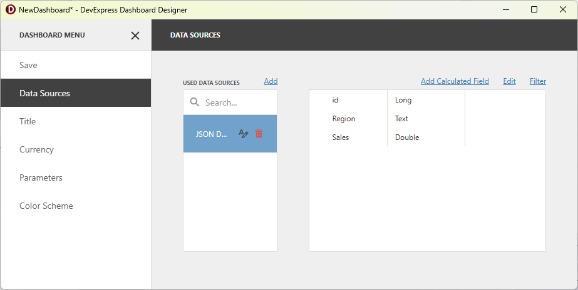Rename the JSON data source with the pencil icon

[244, 134]
